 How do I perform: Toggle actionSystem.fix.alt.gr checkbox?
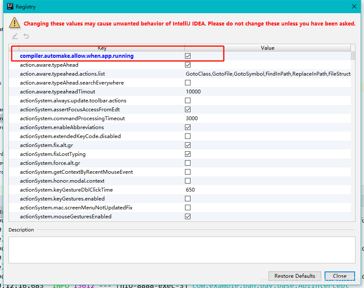point(188,145)
